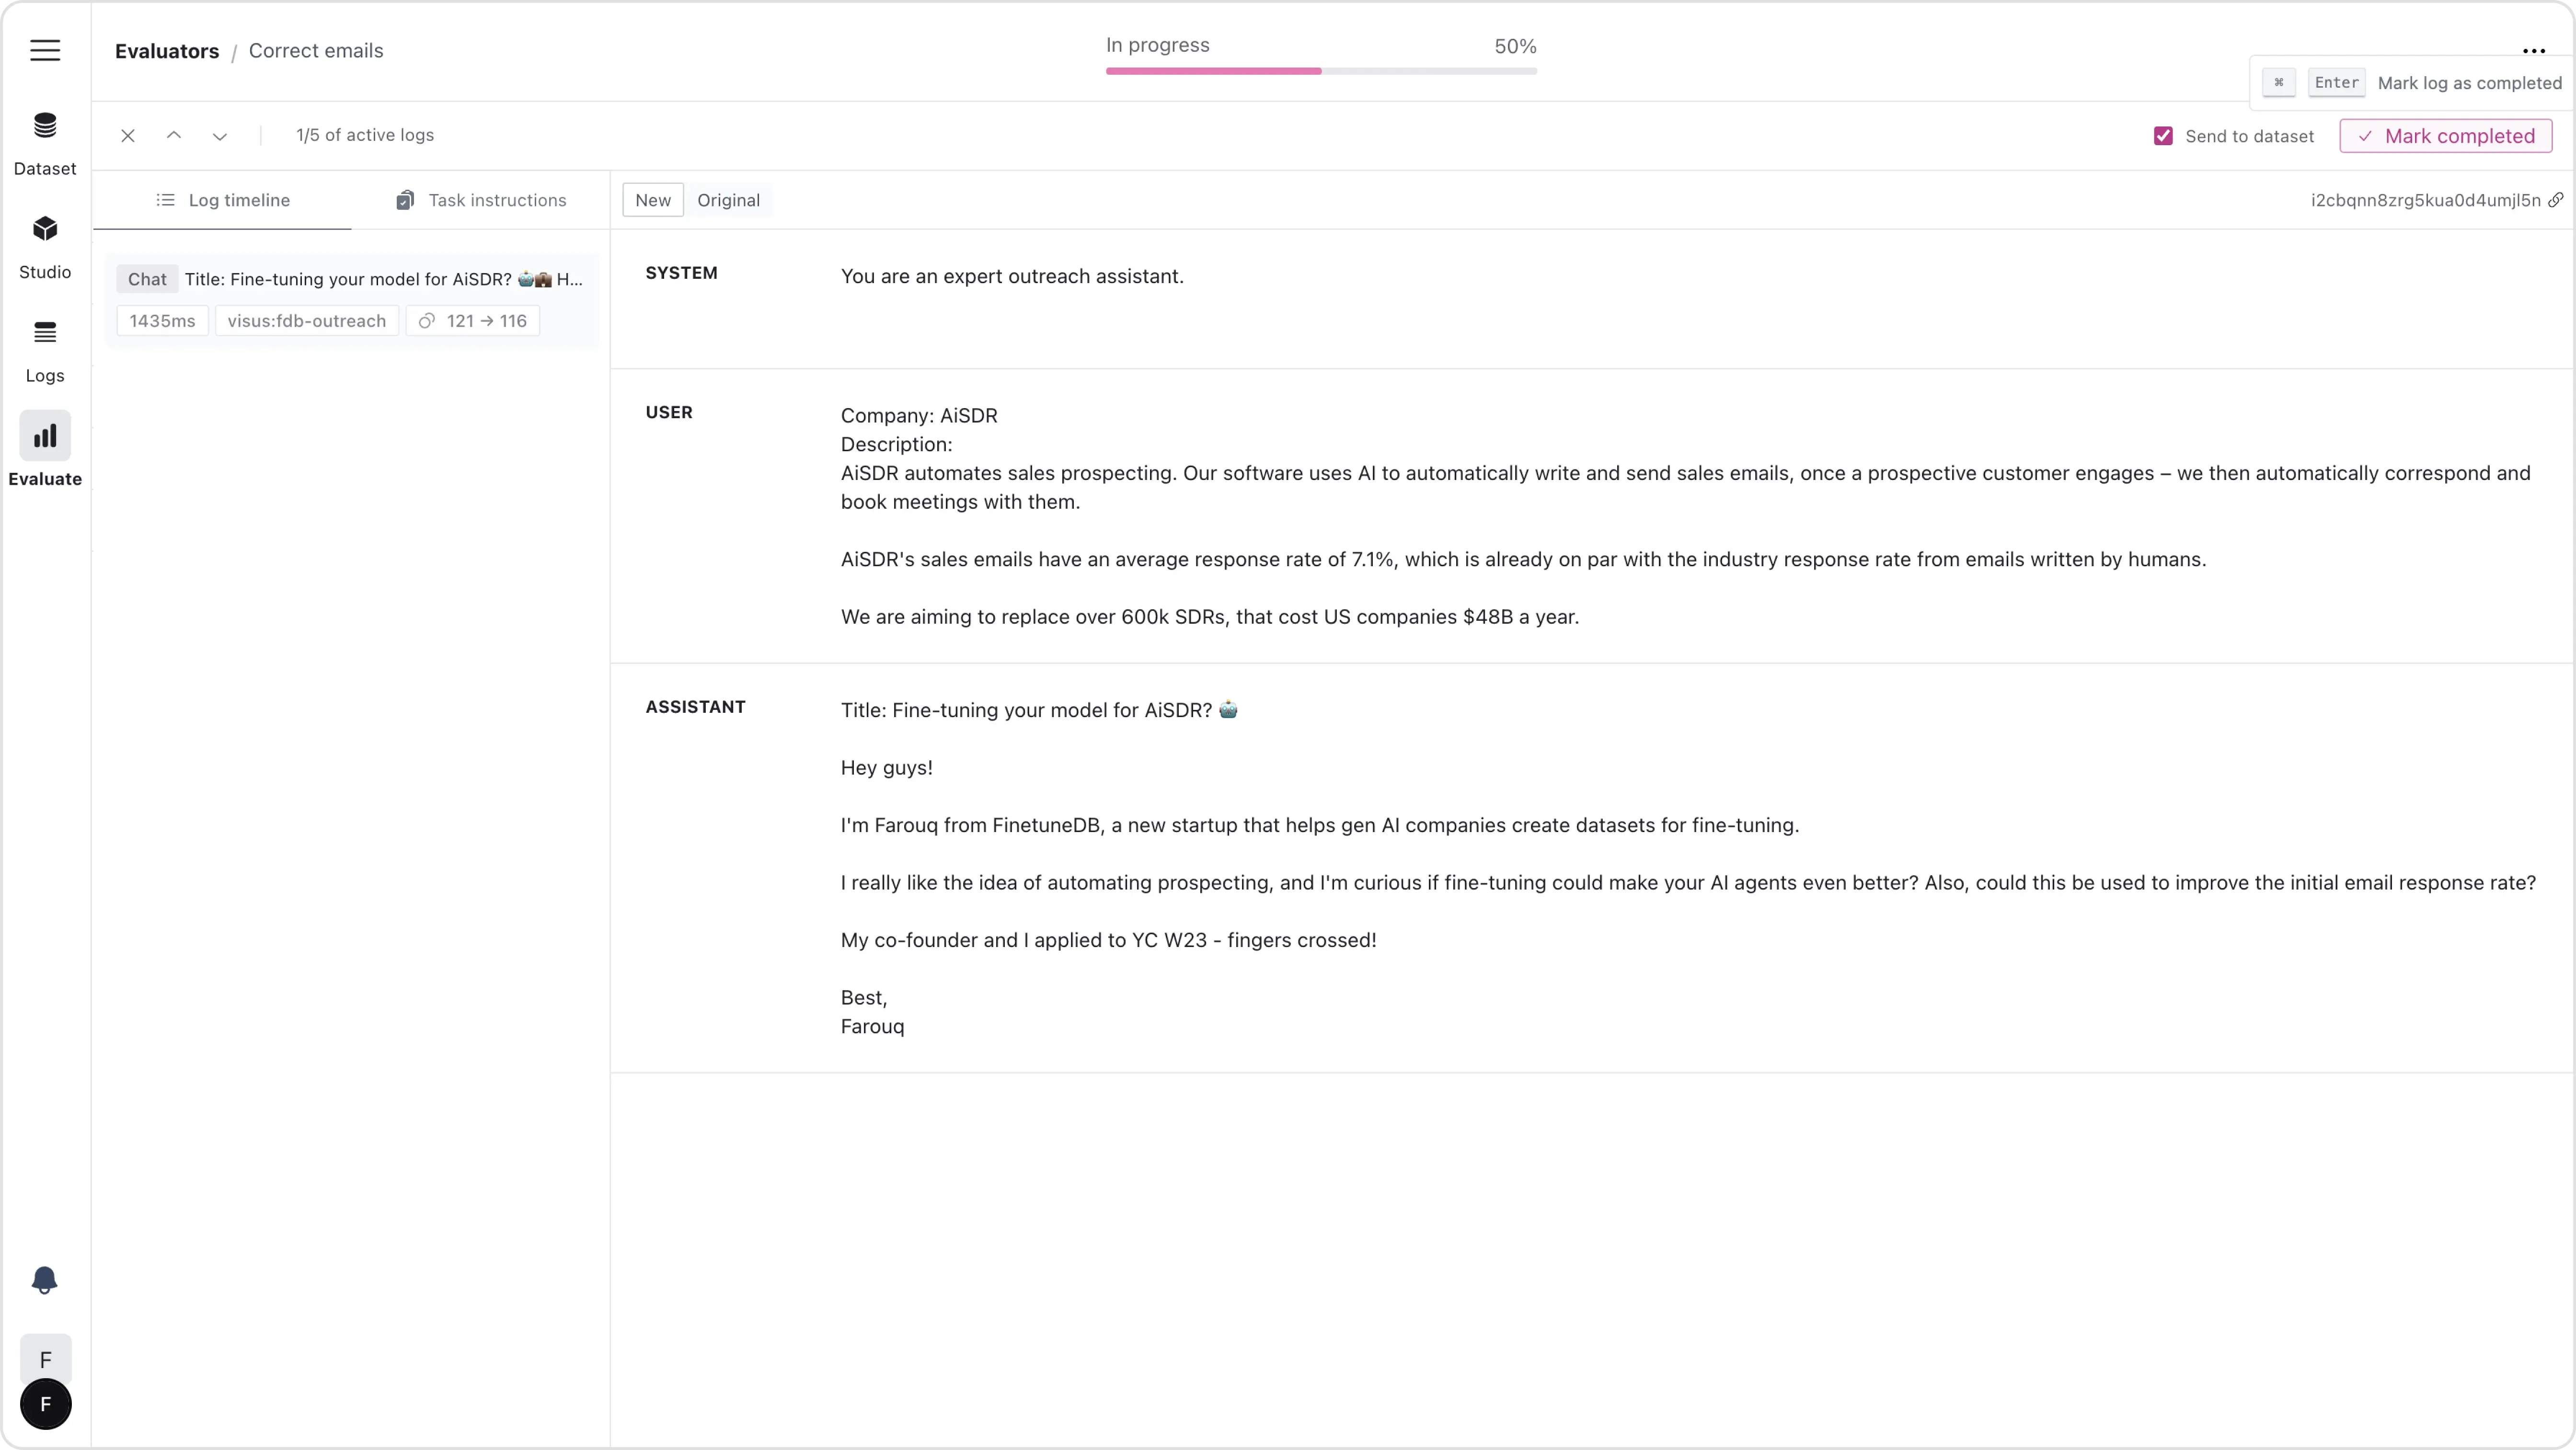Click the Mark completed button
Viewport: 2576px width, 1450px height.
pos(2446,136)
